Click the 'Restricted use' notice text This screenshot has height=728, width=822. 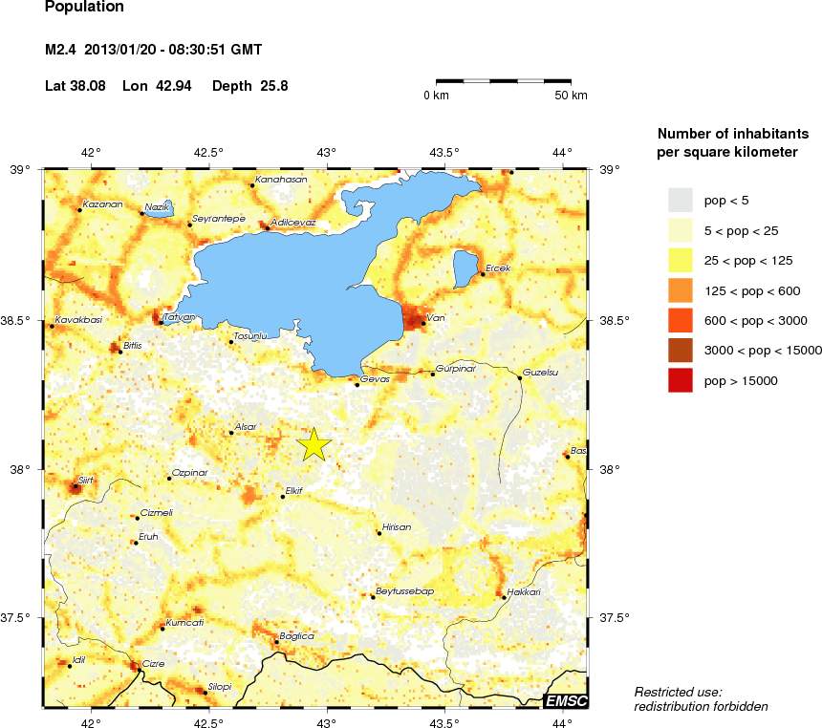pos(679,692)
